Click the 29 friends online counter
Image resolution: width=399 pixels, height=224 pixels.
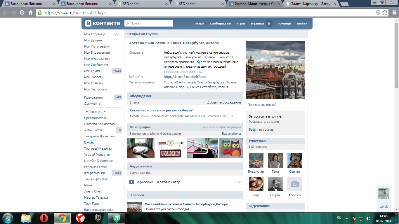click(x=384, y=206)
